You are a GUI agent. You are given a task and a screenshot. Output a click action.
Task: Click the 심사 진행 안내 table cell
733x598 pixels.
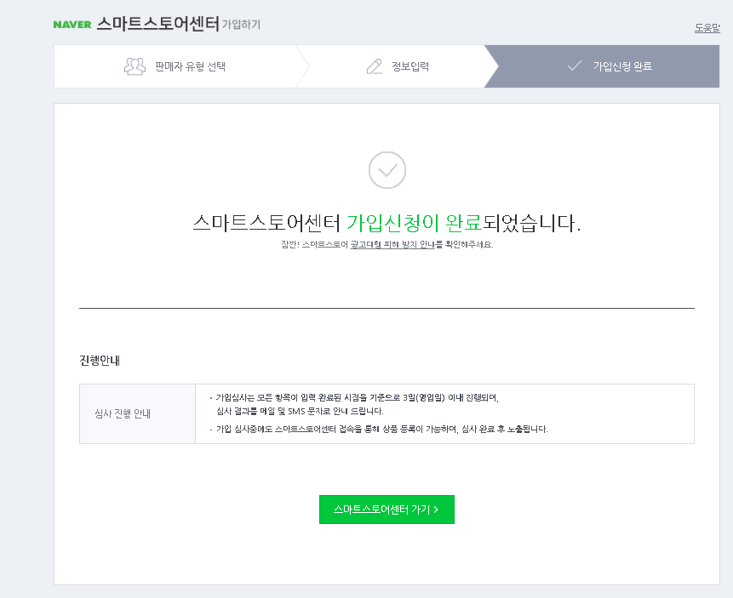pyautogui.click(x=137, y=413)
